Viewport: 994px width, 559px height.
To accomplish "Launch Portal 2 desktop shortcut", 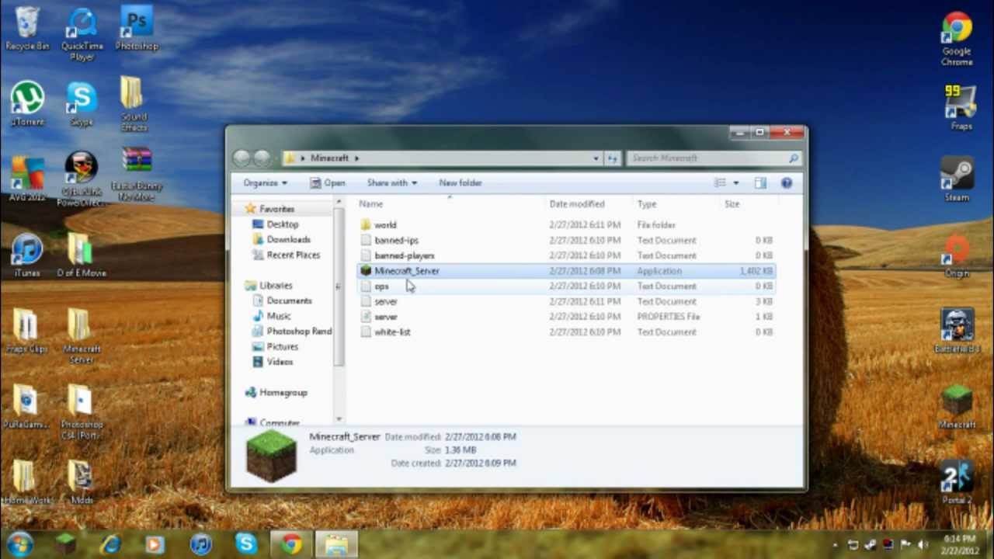I will click(957, 482).
